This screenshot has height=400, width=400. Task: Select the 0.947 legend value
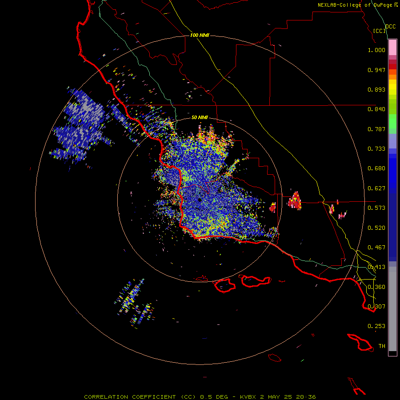point(376,70)
